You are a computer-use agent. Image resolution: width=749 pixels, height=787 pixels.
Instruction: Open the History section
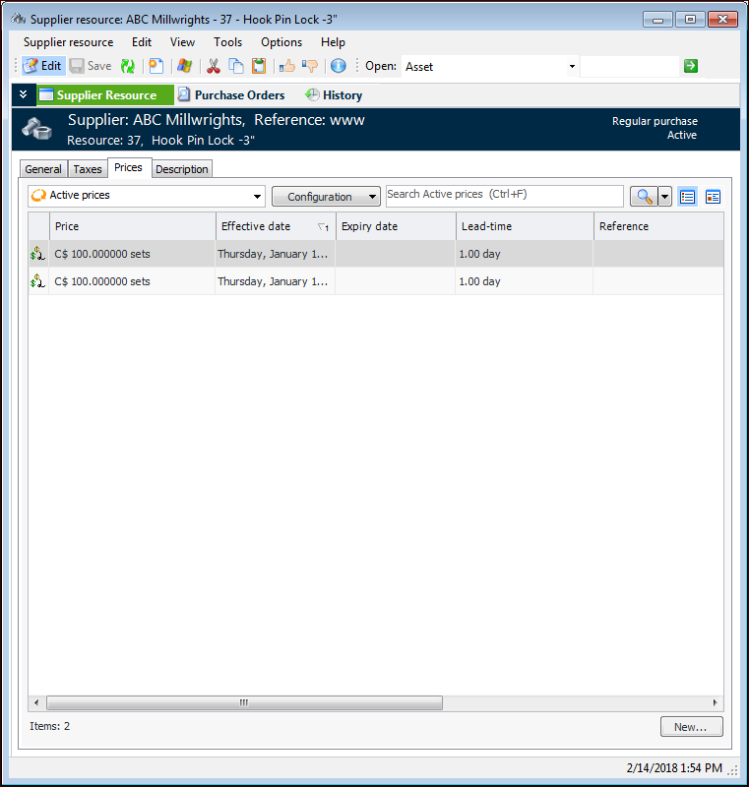pos(334,94)
